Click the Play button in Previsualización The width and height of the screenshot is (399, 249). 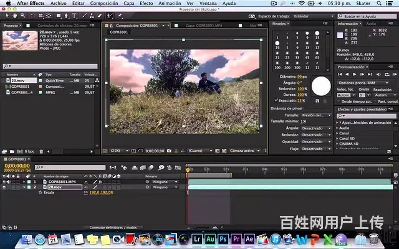click(x=354, y=74)
